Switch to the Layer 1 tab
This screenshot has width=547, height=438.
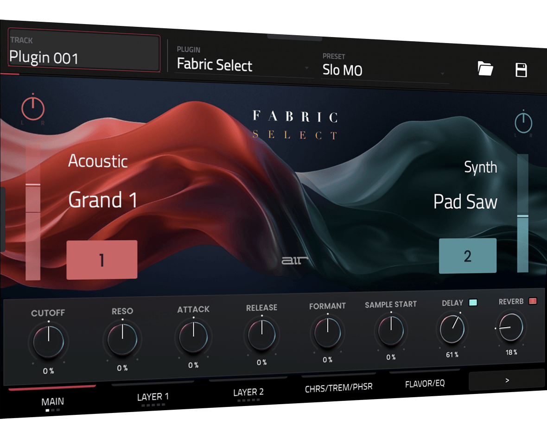tap(153, 397)
